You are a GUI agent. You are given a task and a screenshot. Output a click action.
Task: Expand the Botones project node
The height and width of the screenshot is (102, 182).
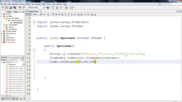coord(2,14)
